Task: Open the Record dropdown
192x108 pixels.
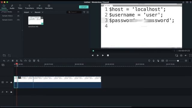Action: coord(39,12)
